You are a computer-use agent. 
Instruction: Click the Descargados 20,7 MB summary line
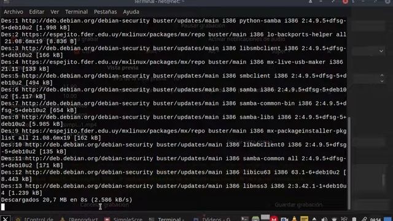pos(66,200)
